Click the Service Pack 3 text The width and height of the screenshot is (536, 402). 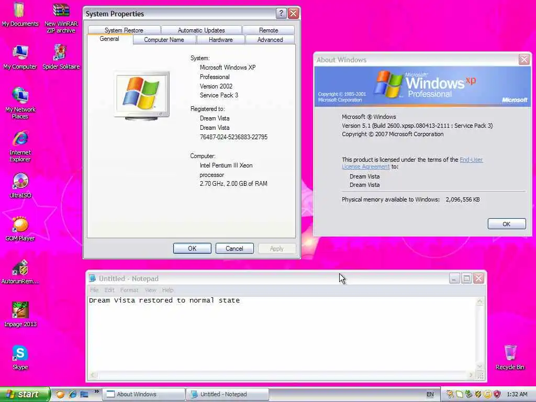pos(219,95)
